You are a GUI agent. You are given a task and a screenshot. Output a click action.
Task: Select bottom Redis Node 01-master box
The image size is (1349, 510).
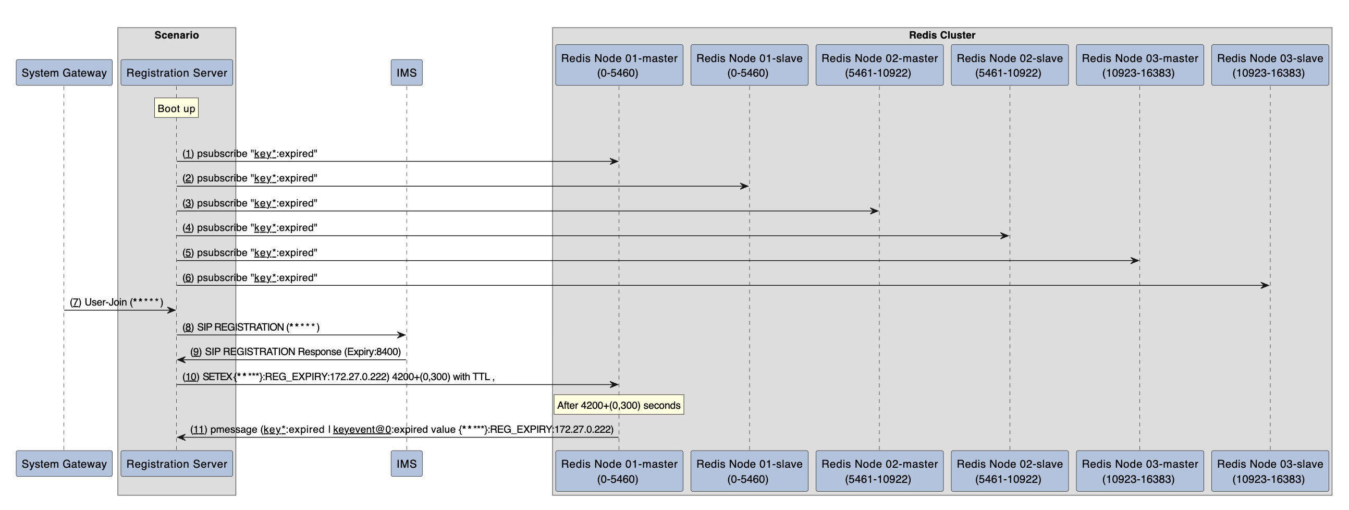pos(619,471)
